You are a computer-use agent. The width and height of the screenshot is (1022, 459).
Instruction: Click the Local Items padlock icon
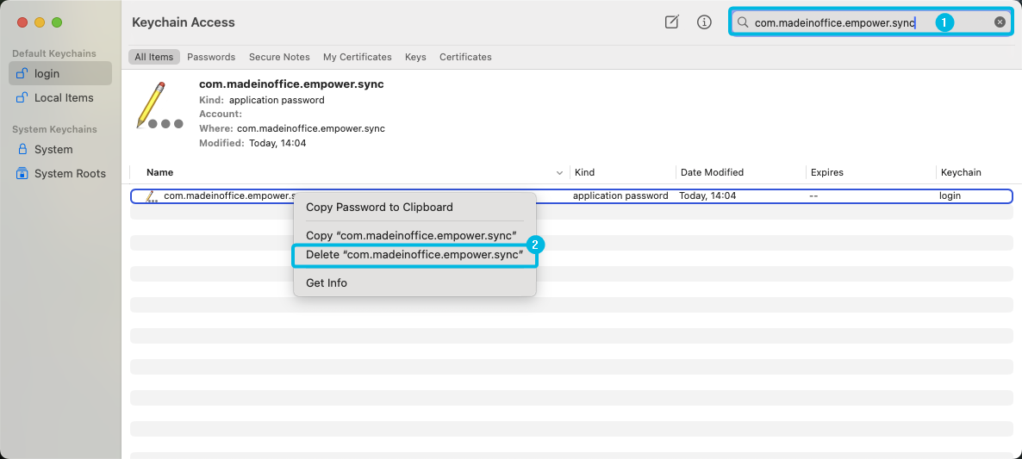(22, 97)
